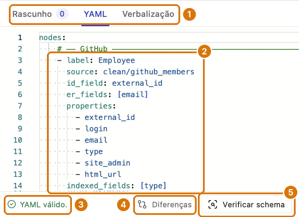Click the 'id_field: external_id' line
299x217 pixels.
pos(115,83)
